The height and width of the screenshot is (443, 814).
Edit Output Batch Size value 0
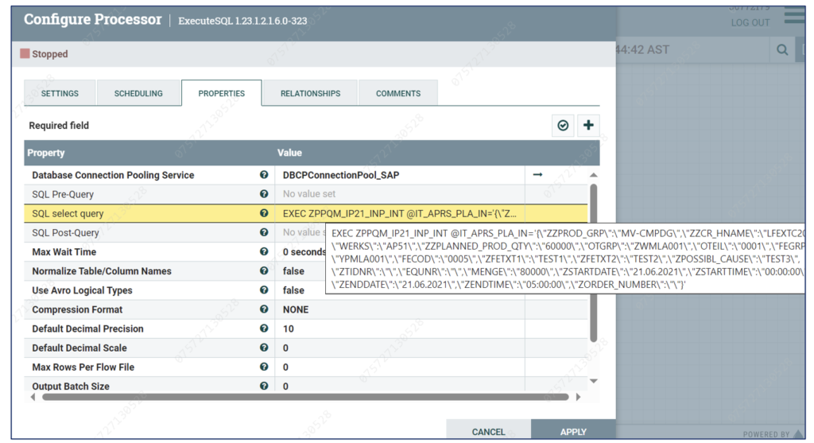point(400,385)
